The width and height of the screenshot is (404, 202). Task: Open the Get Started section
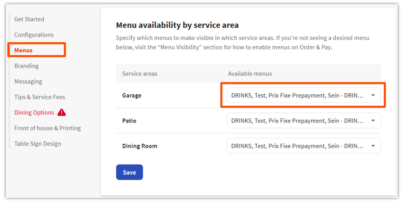(x=29, y=19)
